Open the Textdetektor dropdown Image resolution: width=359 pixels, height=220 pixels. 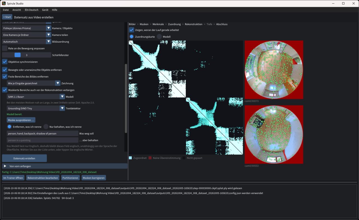(36, 108)
